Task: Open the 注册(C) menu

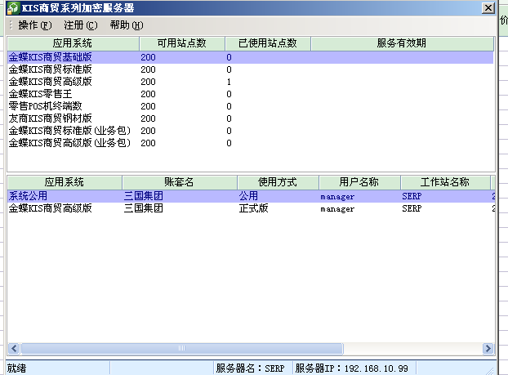Action: (x=81, y=25)
